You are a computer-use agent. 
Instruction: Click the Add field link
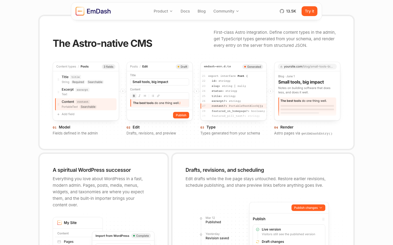click(x=68, y=114)
